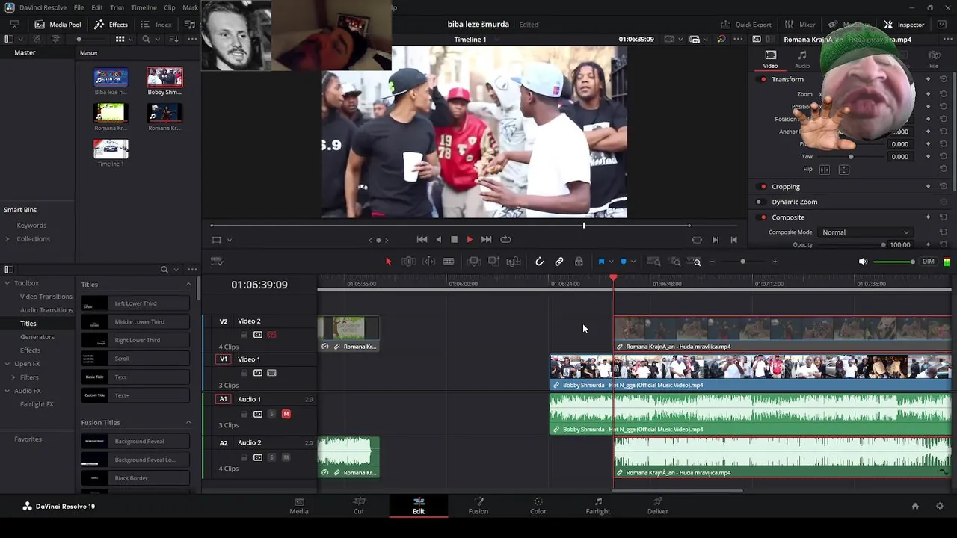
Task: Open the Composite Mode dropdown
Action: click(x=866, y=232)
